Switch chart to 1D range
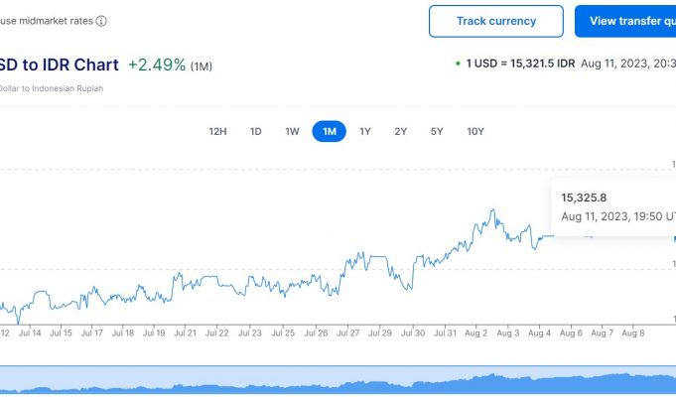 click(255, 131)
